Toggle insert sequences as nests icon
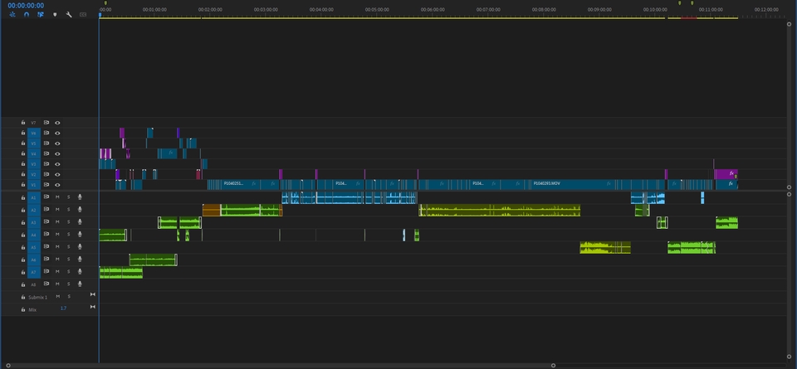This screenshot has height=369, width=797. [12, 15]
